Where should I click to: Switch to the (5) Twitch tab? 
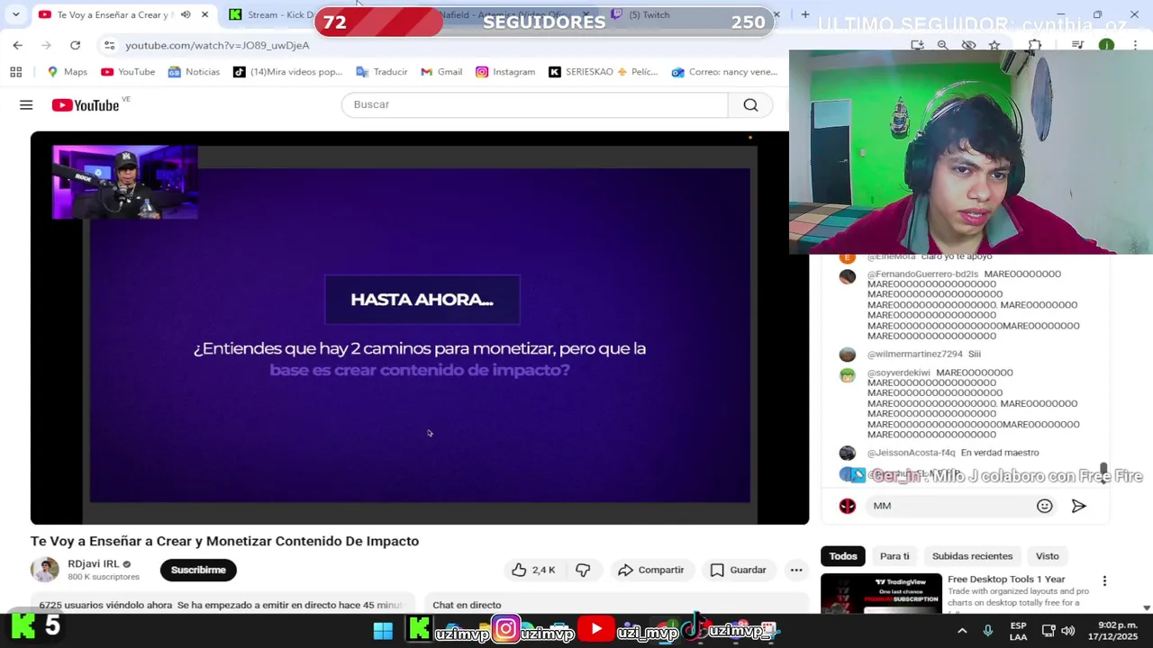point(649,14)
